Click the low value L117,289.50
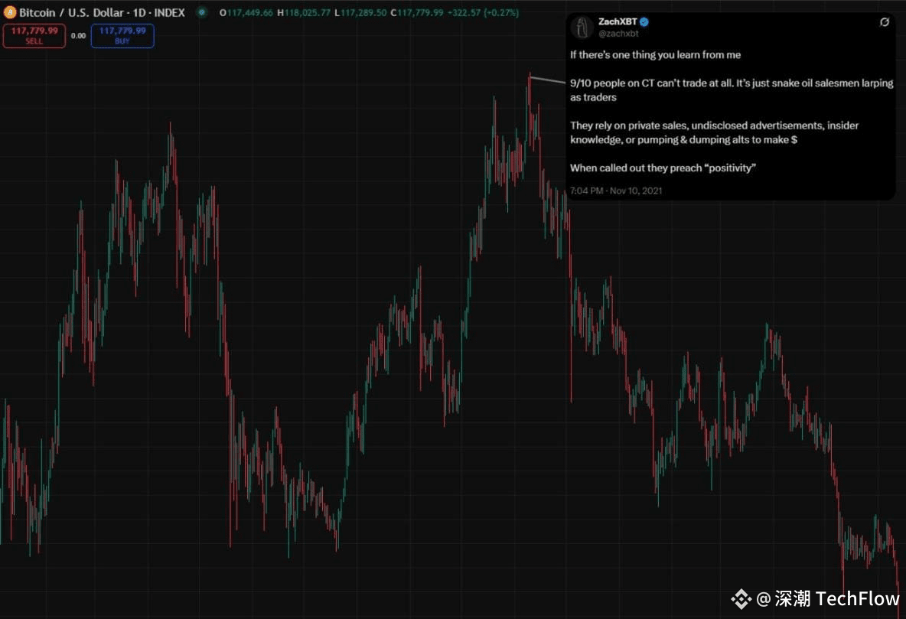 point(360,12)
